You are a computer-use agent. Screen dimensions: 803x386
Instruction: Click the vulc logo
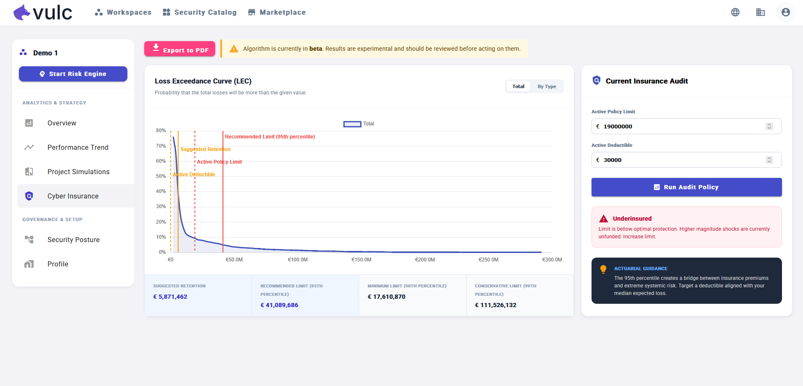pos(42,12)
